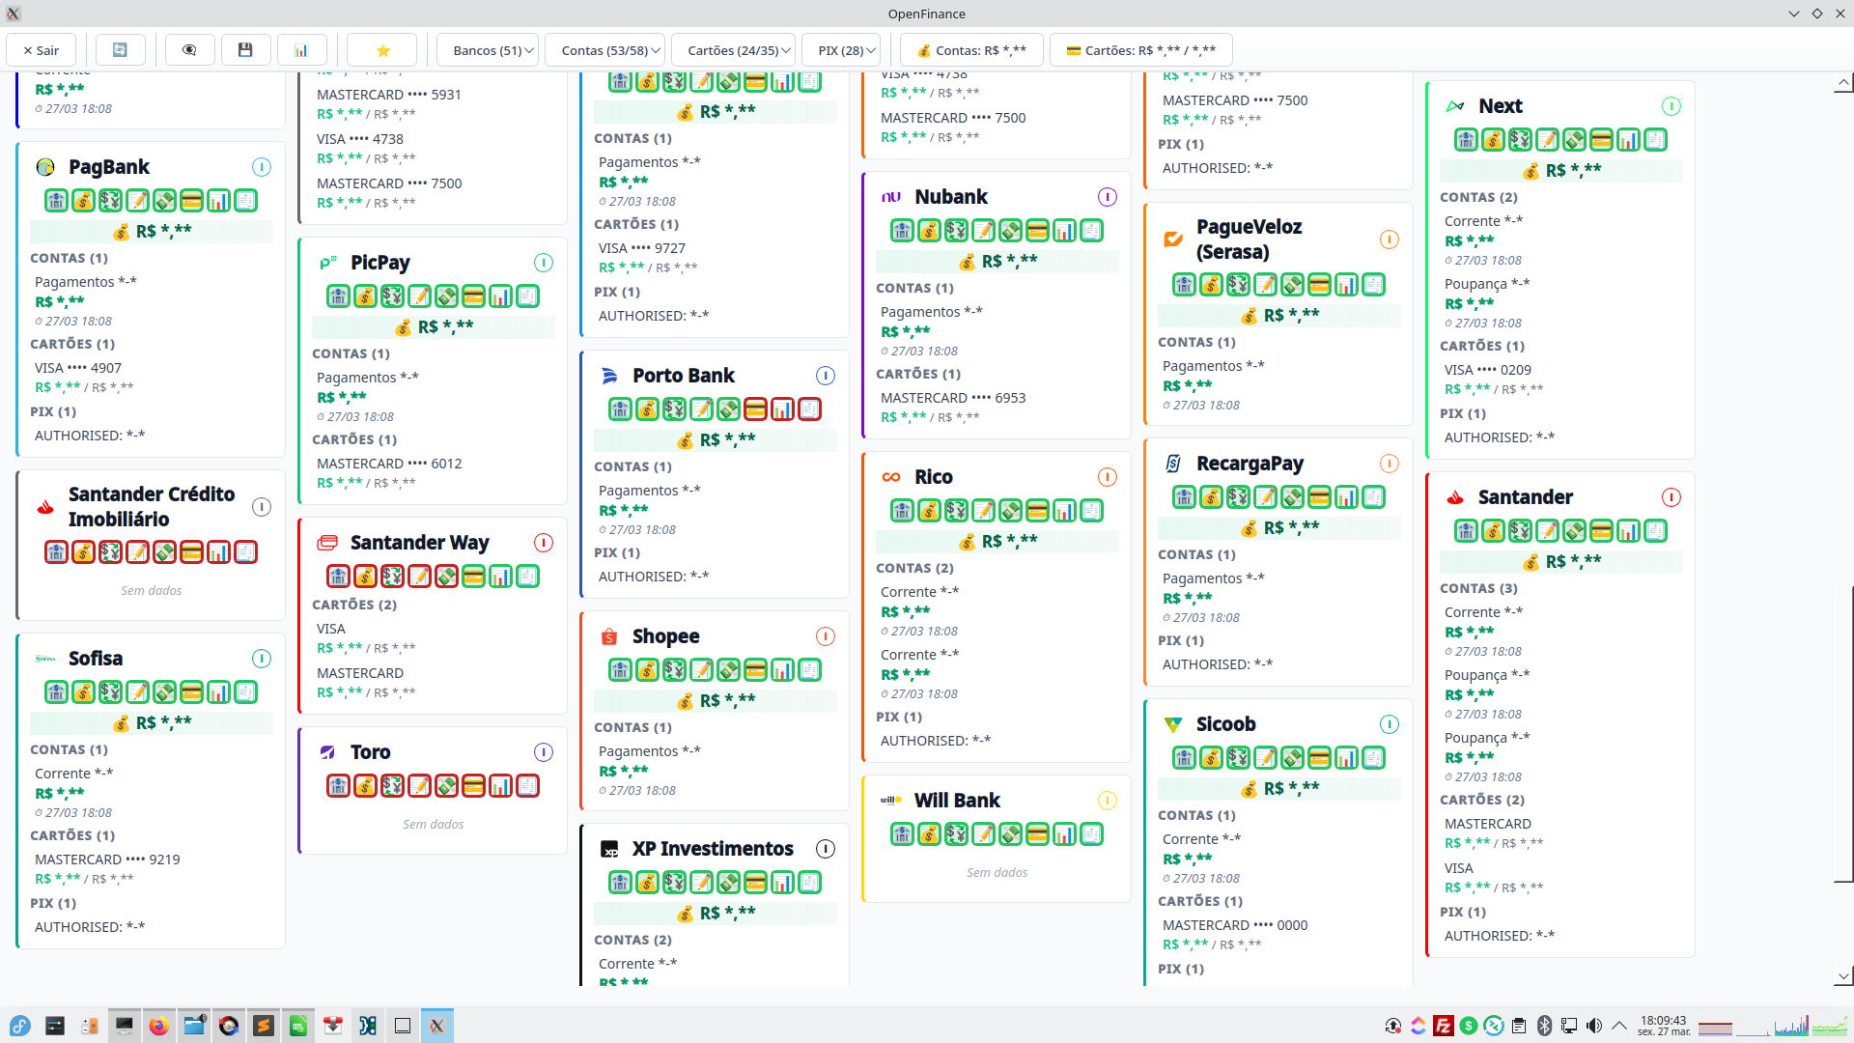Screen dimensions: 1854x1043
Task: Click the refresh button in toolbar
Action: [x=120, y=50]
